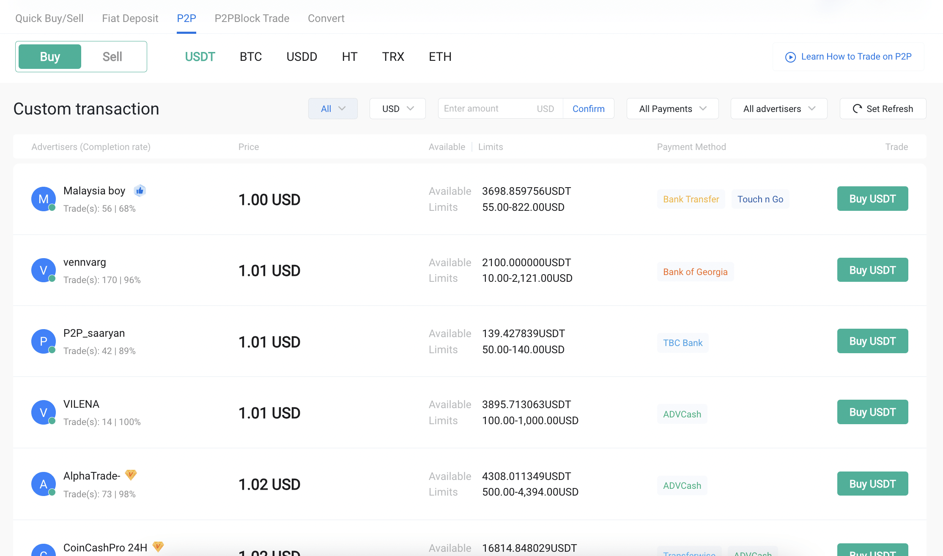This screenshot has height=556, width=943.
Task: Select the ETH coin tab
Action: pos(440,57)
